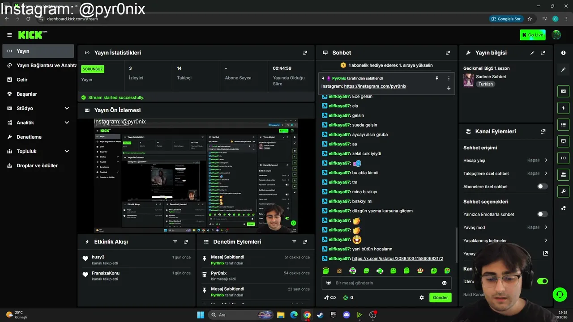Pop out the Yayın İstatistikleri panel
Image resolution: width=573 pixels, height=322 pixels.
(305, 53)
